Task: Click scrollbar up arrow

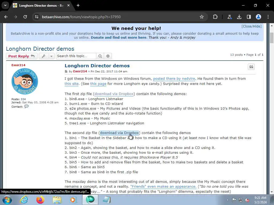Action: click(x=272, y=26)
